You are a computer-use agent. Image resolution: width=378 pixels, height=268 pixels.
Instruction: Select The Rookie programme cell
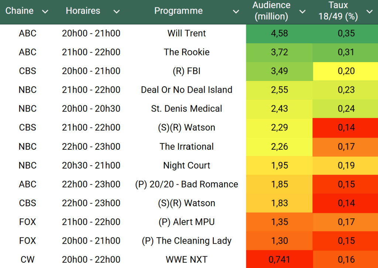point(186,52)
